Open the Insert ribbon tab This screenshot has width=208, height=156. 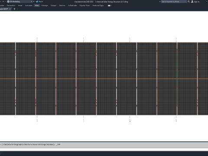(20, 6)
